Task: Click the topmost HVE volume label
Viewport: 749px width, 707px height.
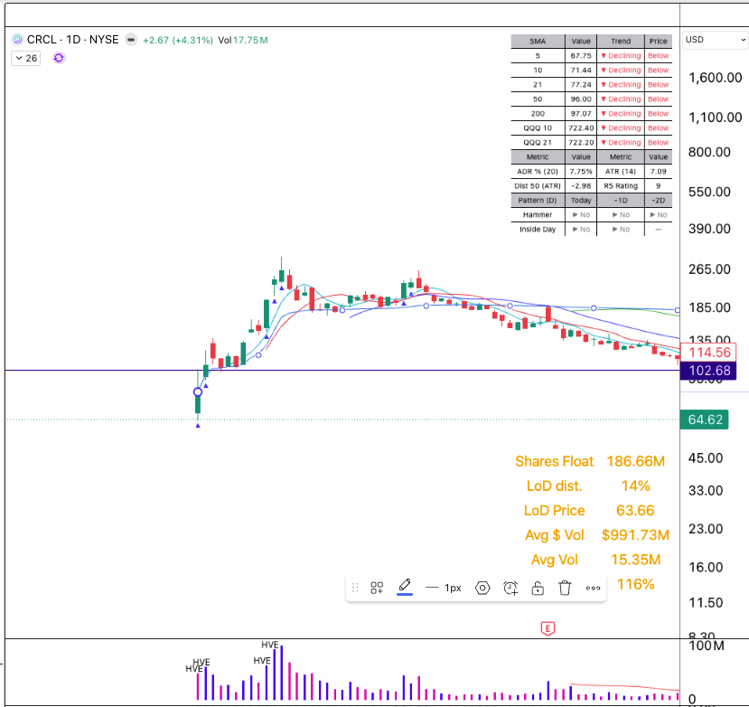Action: (x=270, y=645)
